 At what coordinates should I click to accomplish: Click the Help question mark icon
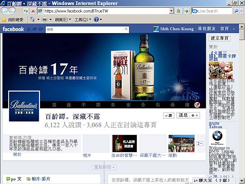click(x=96, y=19)
